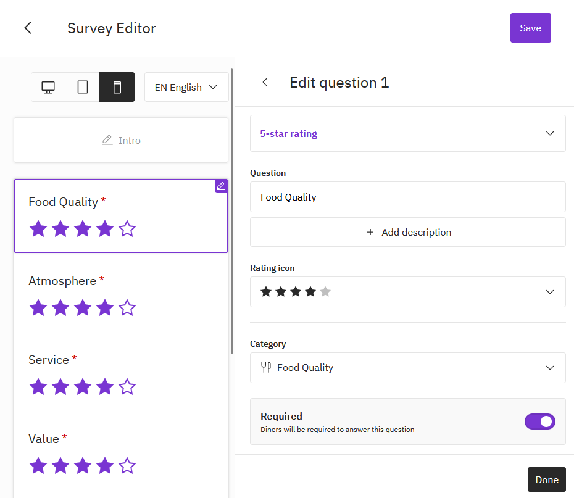574x498 pixels.
Task: Click the Question text field
Action: (x=407, y=197)
